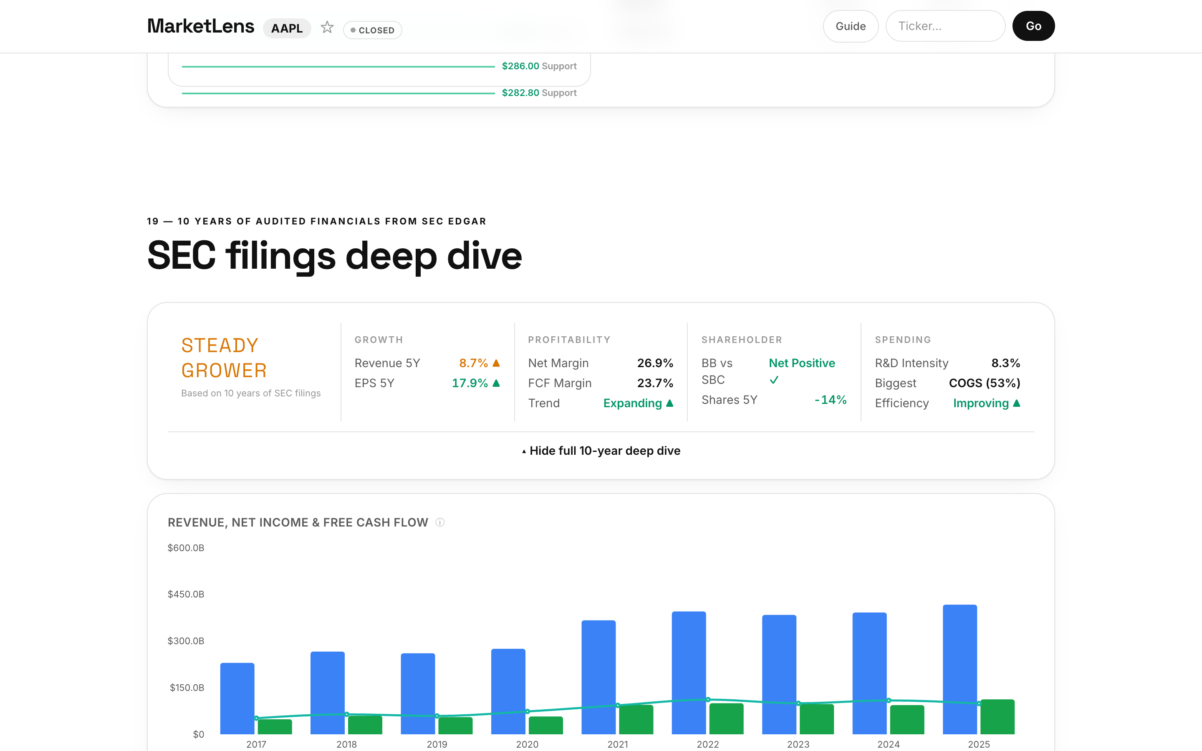1202x751 pixels.
Task: Click the Expanding trend arrow icon
Action: tap(669, 403)
